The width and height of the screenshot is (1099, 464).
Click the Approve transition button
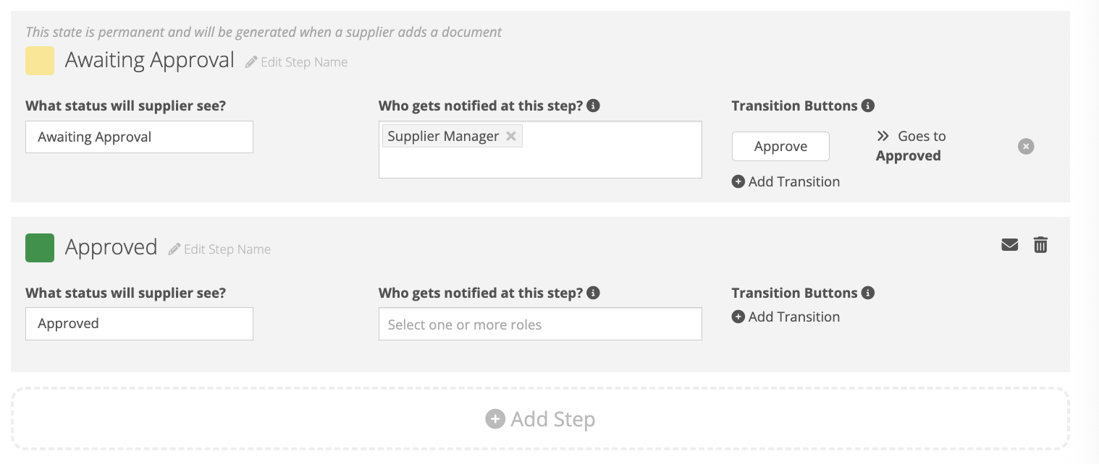(780, 147)
